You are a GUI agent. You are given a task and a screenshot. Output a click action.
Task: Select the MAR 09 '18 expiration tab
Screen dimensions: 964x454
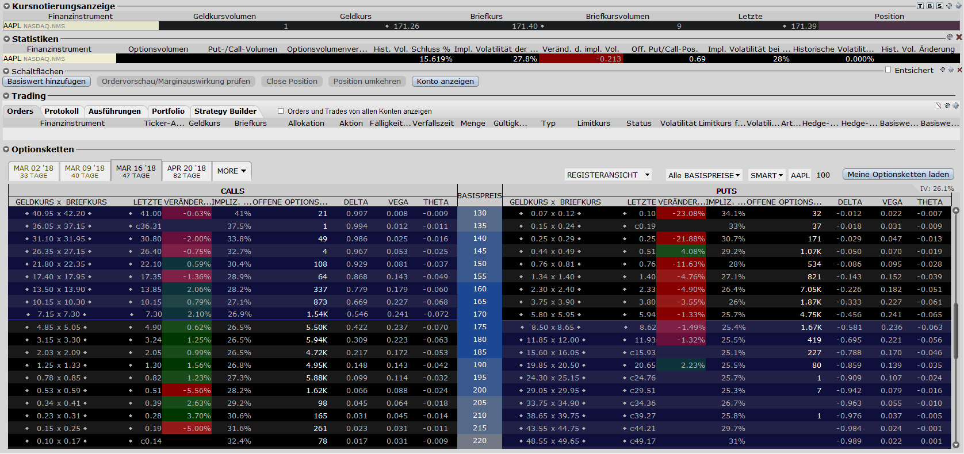(85, 171)
